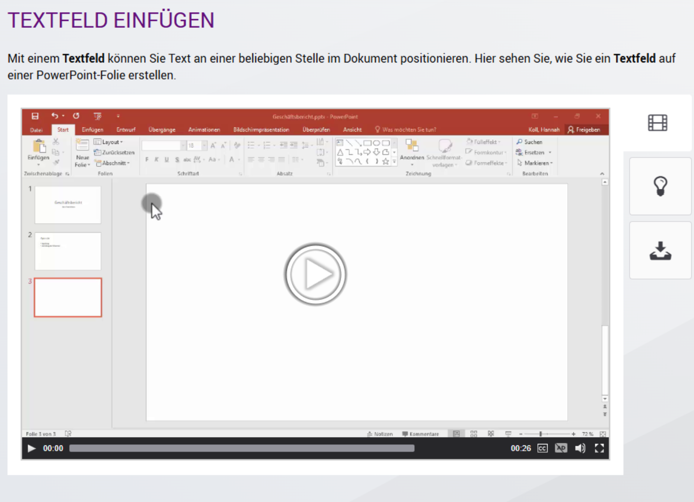Click the download tray icon
The image size is (694, 502).
tap(660, 251)
